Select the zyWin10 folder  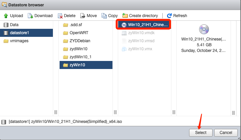pyautogui.click(x=86, y=65)
